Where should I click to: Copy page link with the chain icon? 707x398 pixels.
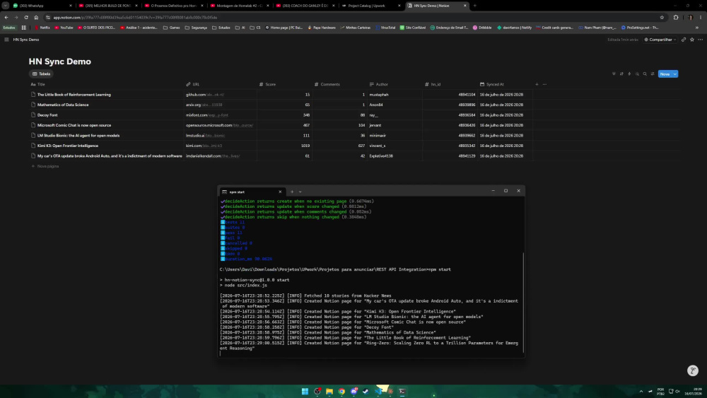click(x=684, y=40)
